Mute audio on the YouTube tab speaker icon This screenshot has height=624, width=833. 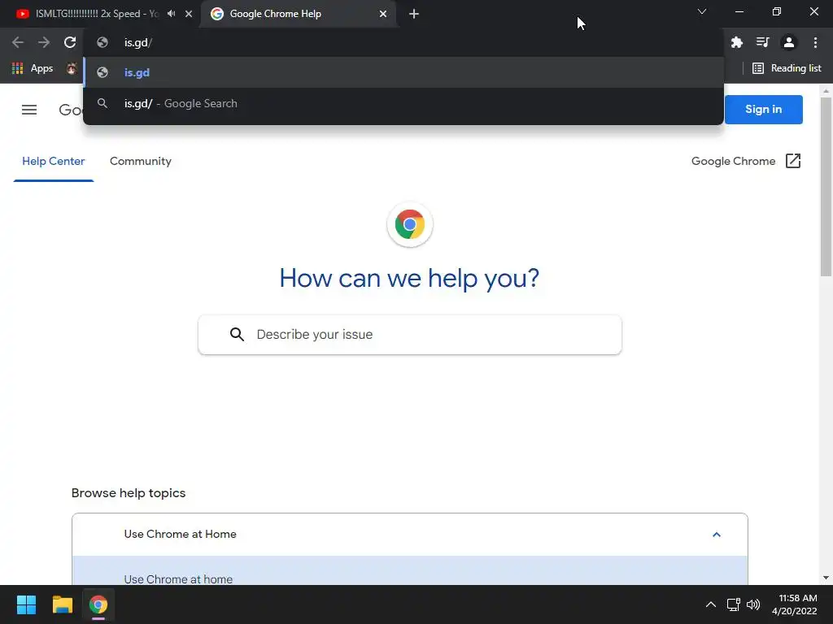[x=171, y=13]
